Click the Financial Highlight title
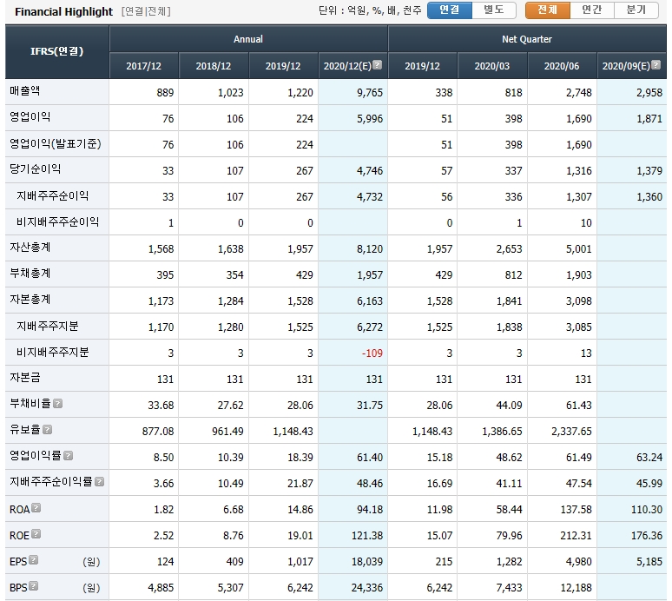This screenshot has height=601, width=672. pyautogui.click(x=64, y=11)
